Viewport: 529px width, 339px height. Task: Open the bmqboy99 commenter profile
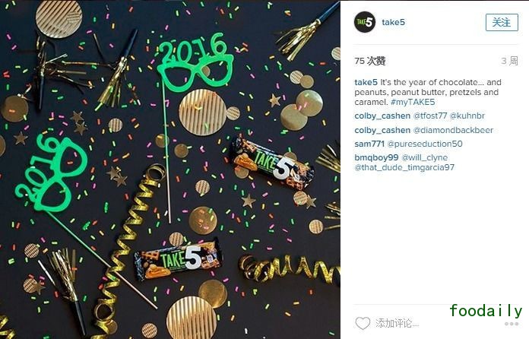pyautogui.click(x=376, y=157)
